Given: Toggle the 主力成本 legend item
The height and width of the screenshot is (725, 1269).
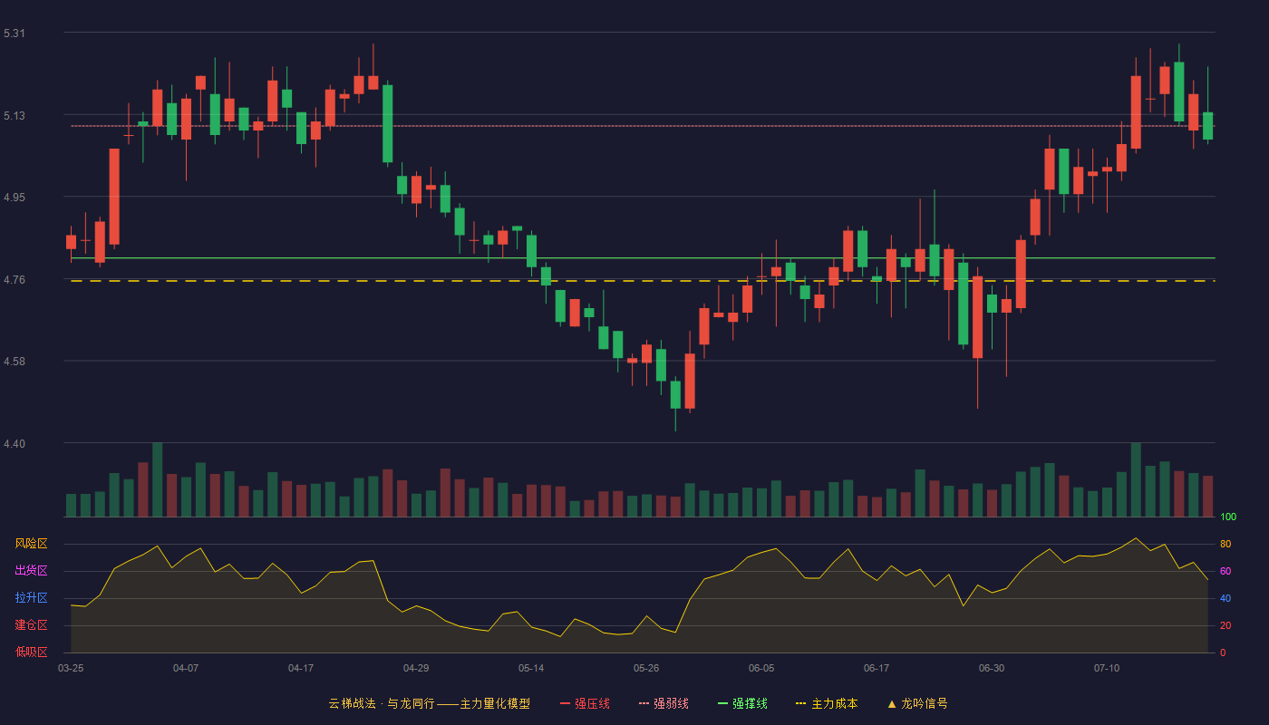Looking at the screenshot, I should [827, 703].
